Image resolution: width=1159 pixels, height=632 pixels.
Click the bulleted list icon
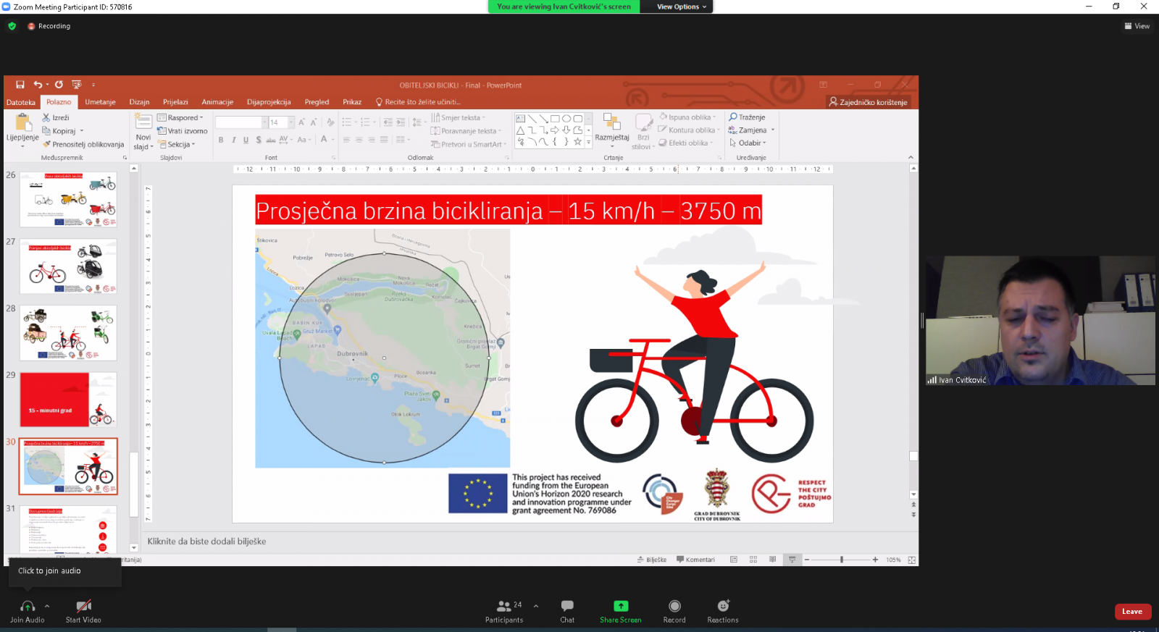[347, 122]
